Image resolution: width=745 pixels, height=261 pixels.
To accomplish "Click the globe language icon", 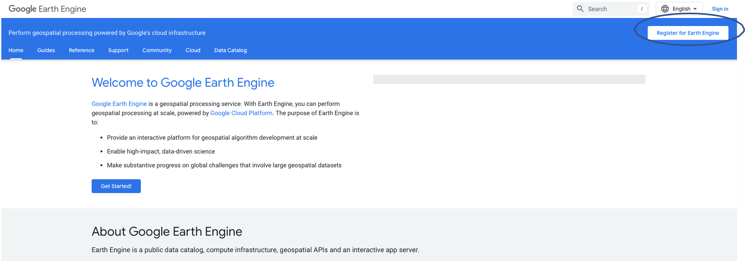I will pyautogui.click(x=665, y=9).
